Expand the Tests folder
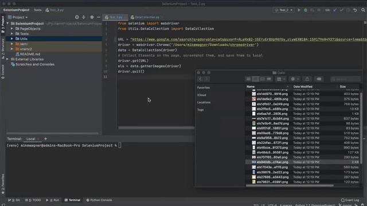The image size is (367, 206). pyautogui.click(x=12, y=34)
